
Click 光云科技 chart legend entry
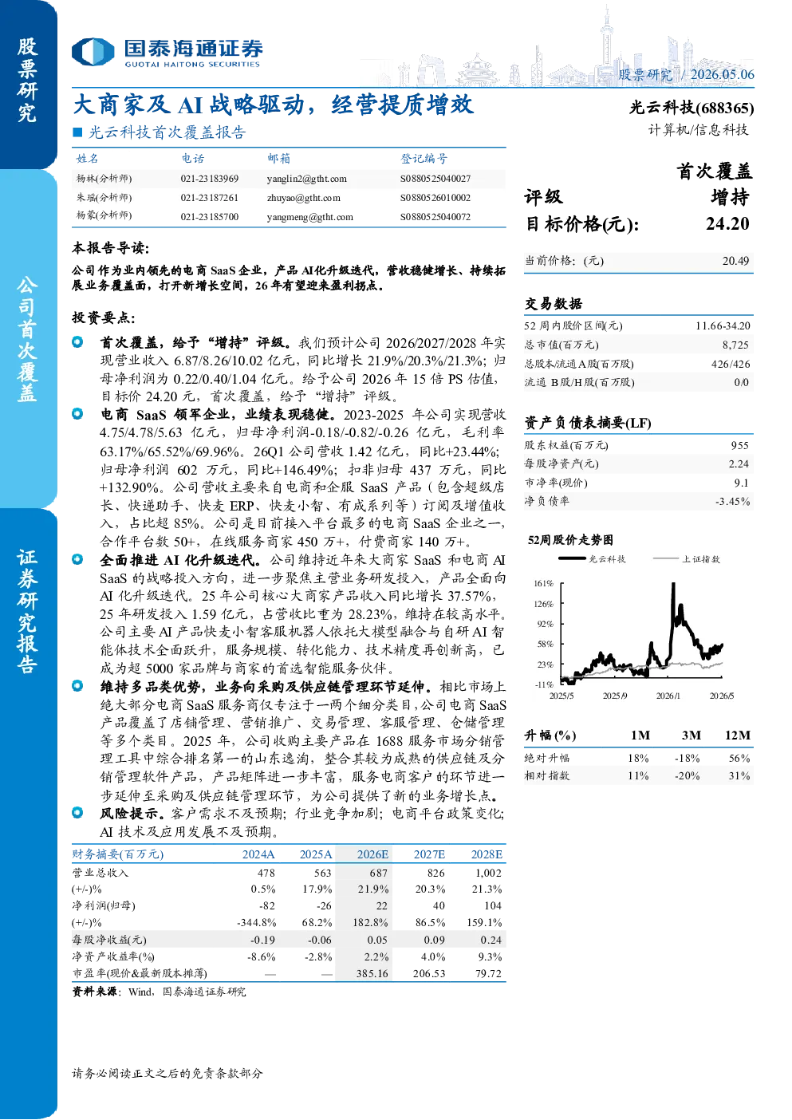pyautogui.click(x=593, y=559)
